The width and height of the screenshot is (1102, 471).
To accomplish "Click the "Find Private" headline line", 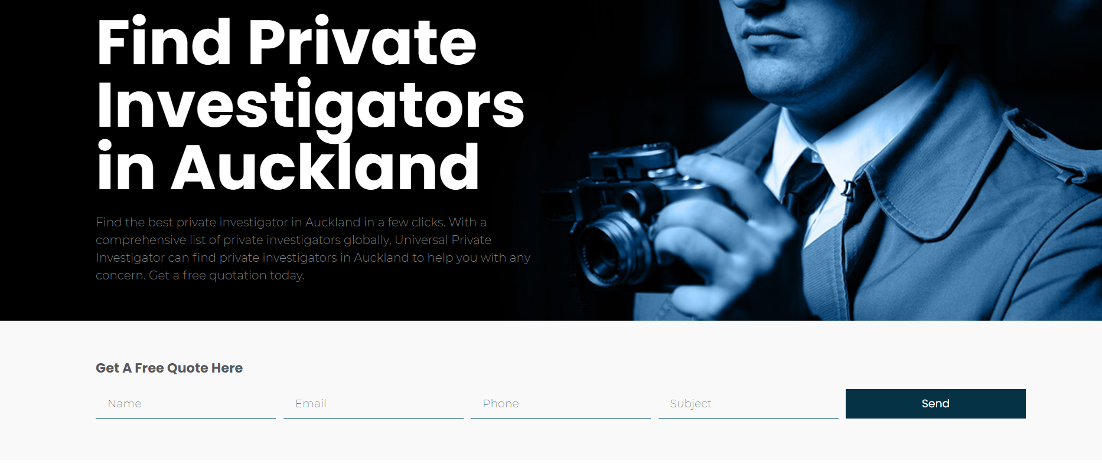I will (x=286, y=42).
